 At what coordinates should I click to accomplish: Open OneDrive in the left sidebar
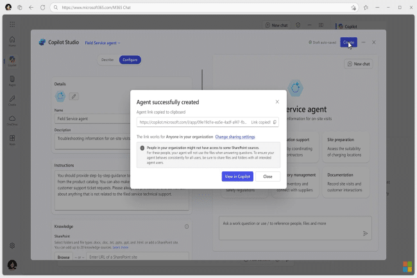(12, 120)
